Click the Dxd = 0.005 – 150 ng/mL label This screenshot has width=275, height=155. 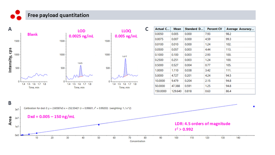52,116
